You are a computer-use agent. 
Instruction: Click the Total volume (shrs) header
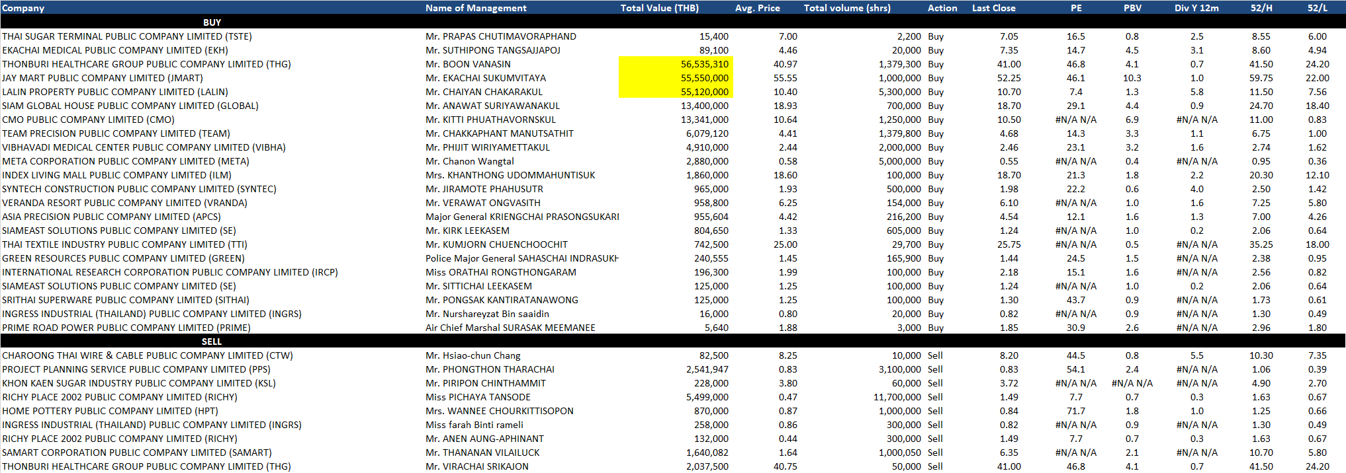tap(847, 8)
